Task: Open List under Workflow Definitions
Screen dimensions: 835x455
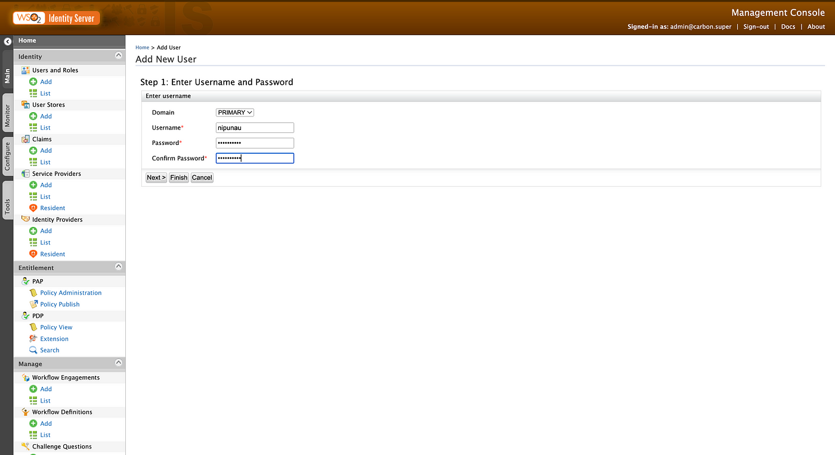Action: coord(45,435)
